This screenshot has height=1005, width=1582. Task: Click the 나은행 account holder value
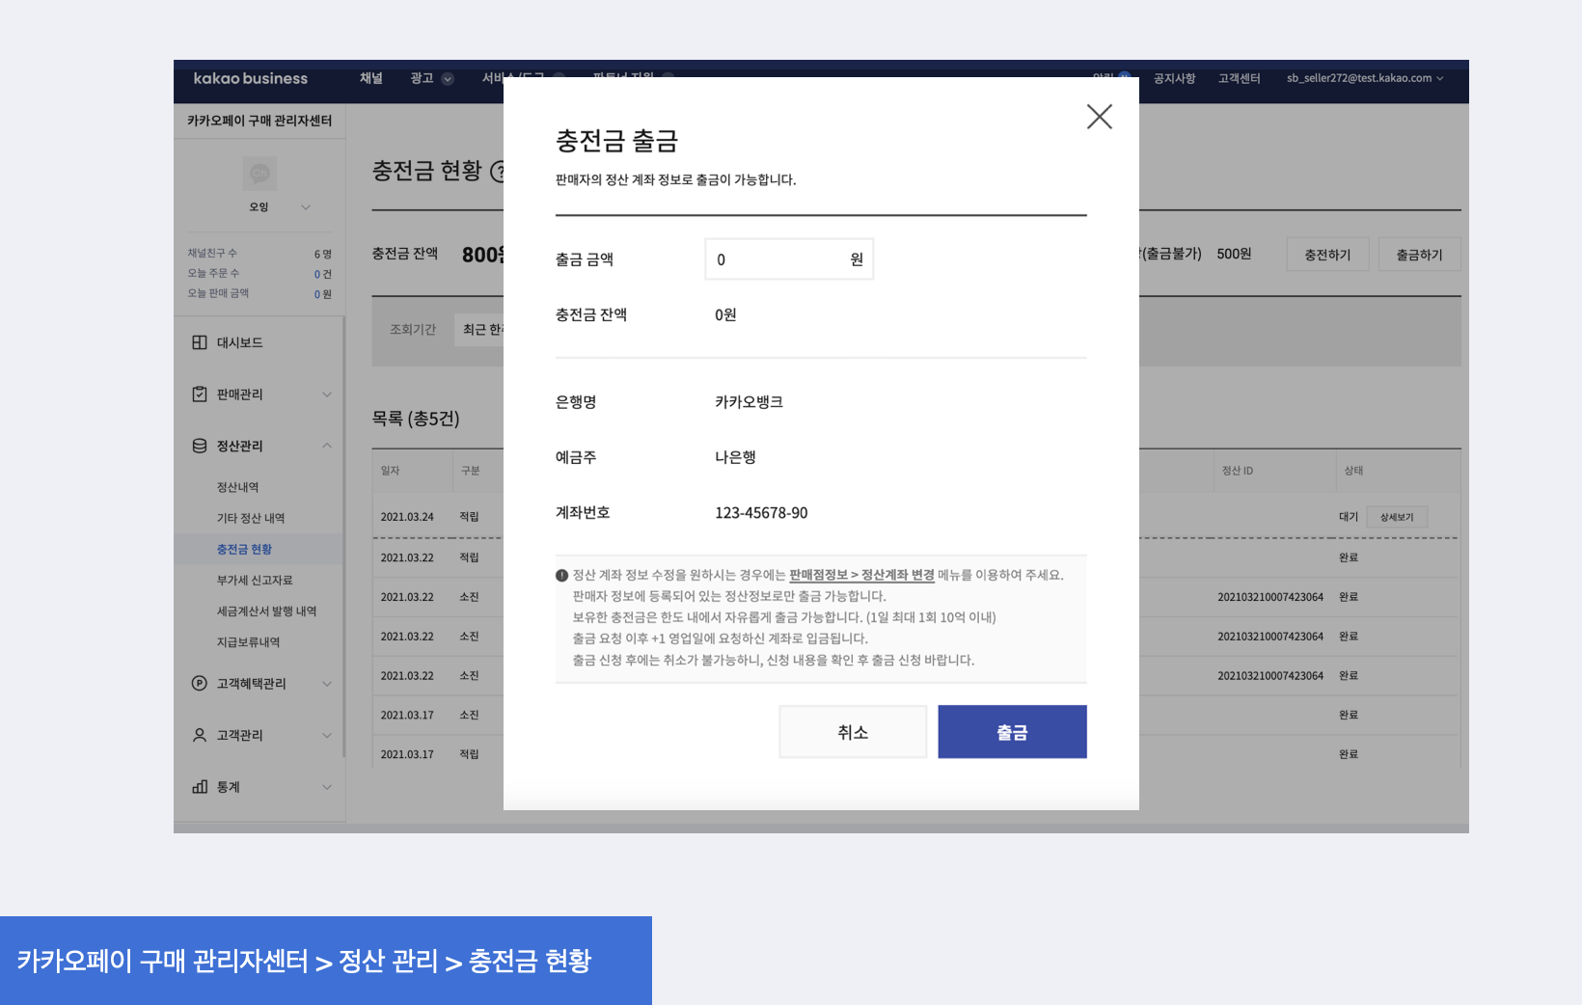pos(735,457)
